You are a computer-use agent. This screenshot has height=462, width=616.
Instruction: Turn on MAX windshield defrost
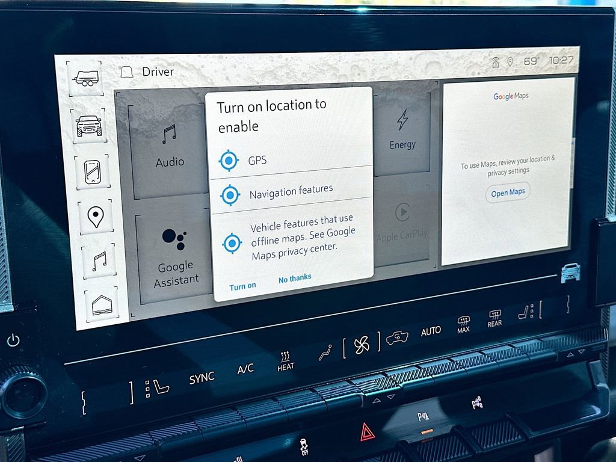[463, 325]
